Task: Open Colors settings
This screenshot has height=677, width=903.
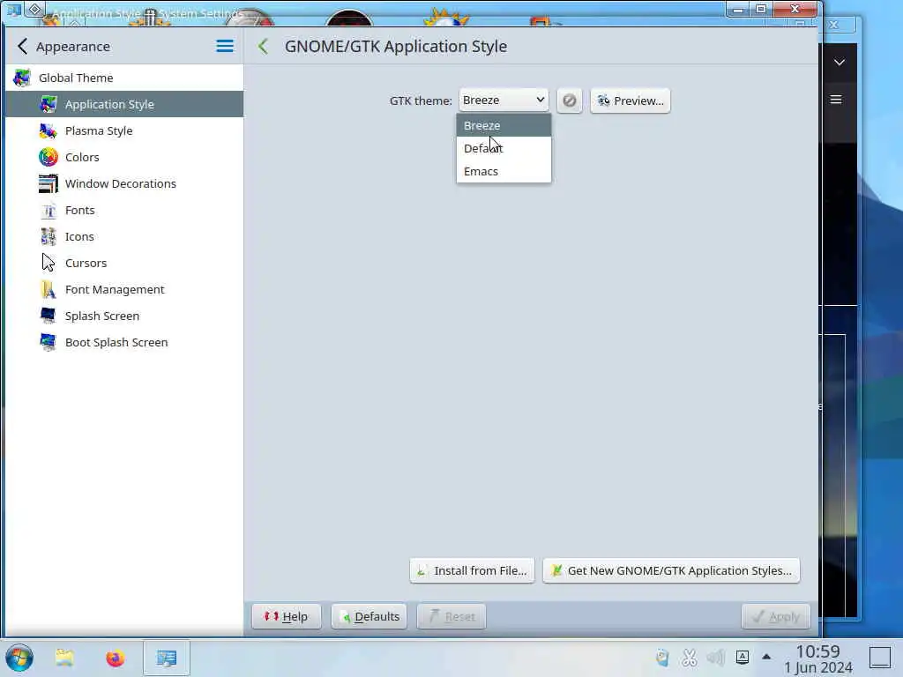Action: [x=124, y=157]
